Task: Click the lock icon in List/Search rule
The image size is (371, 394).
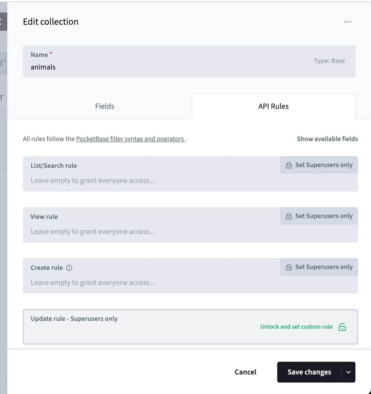Action: 289,165
